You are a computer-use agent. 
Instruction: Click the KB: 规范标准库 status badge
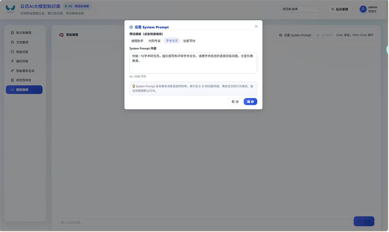click(77, 6)
